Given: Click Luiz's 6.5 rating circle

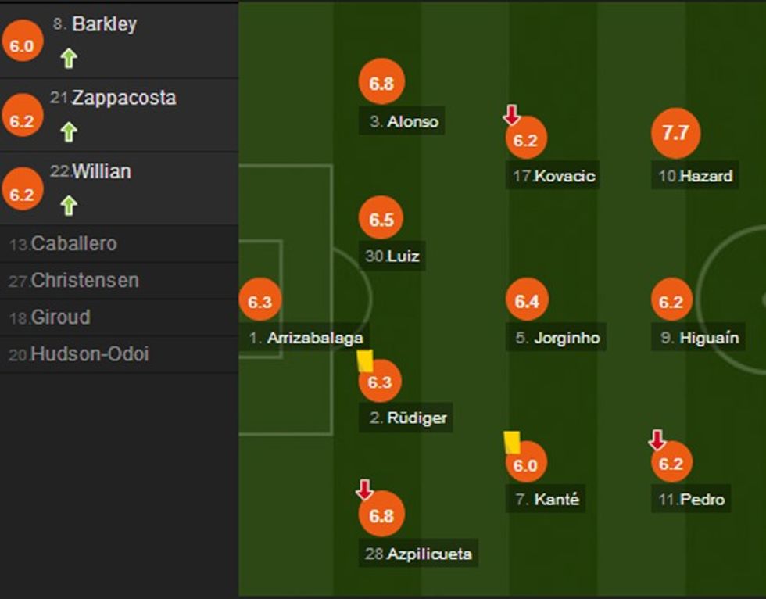Looking at the screenshot, I should click(x=381, y=220).
